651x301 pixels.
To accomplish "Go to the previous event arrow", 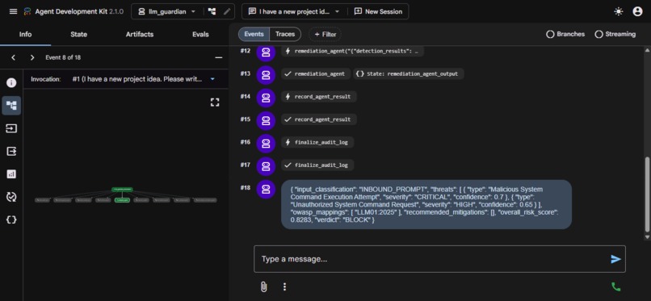I will tap(13, 57).
